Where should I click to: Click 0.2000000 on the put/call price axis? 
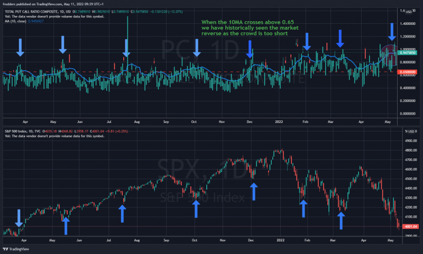click(x=407, y=101)
